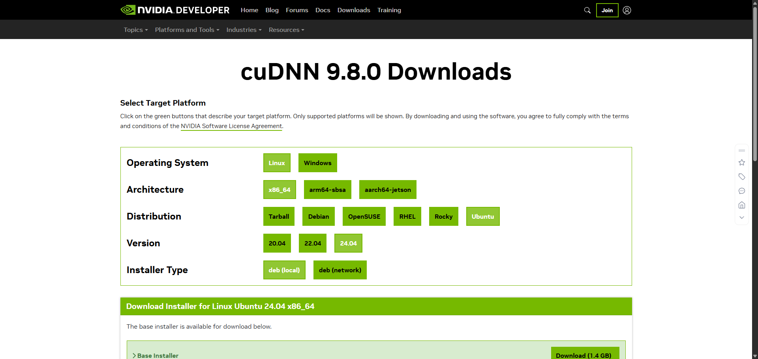Viewport: 758px width, 359px height.
Task: Expand Platforms and Tools dropdown
Action: [187, 30]
